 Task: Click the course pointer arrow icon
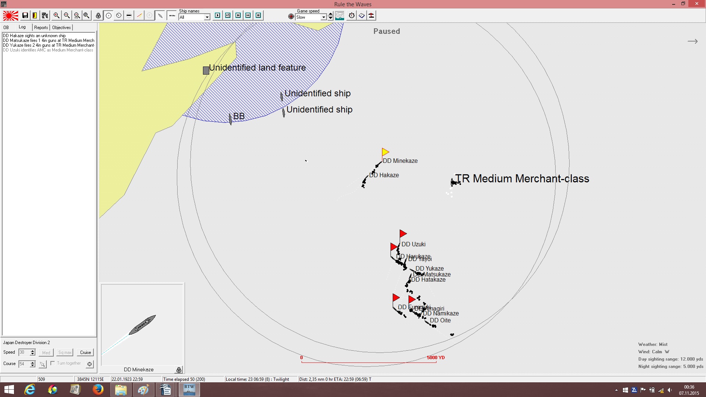pos(43,364)
